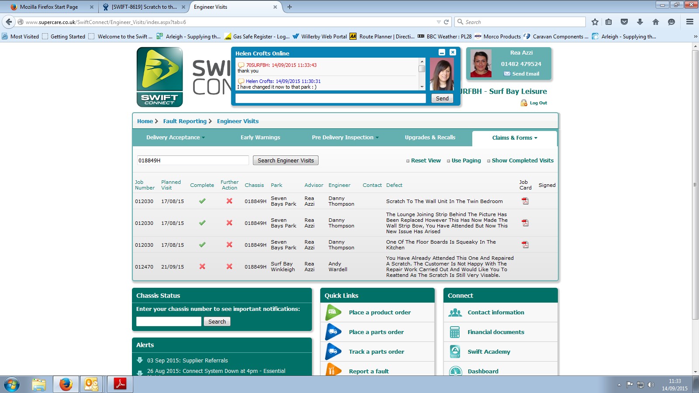Toggle the Use Paging option

pyautogui.click(x=466, y=161)
